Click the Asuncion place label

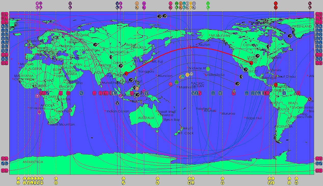pos(165,76)
